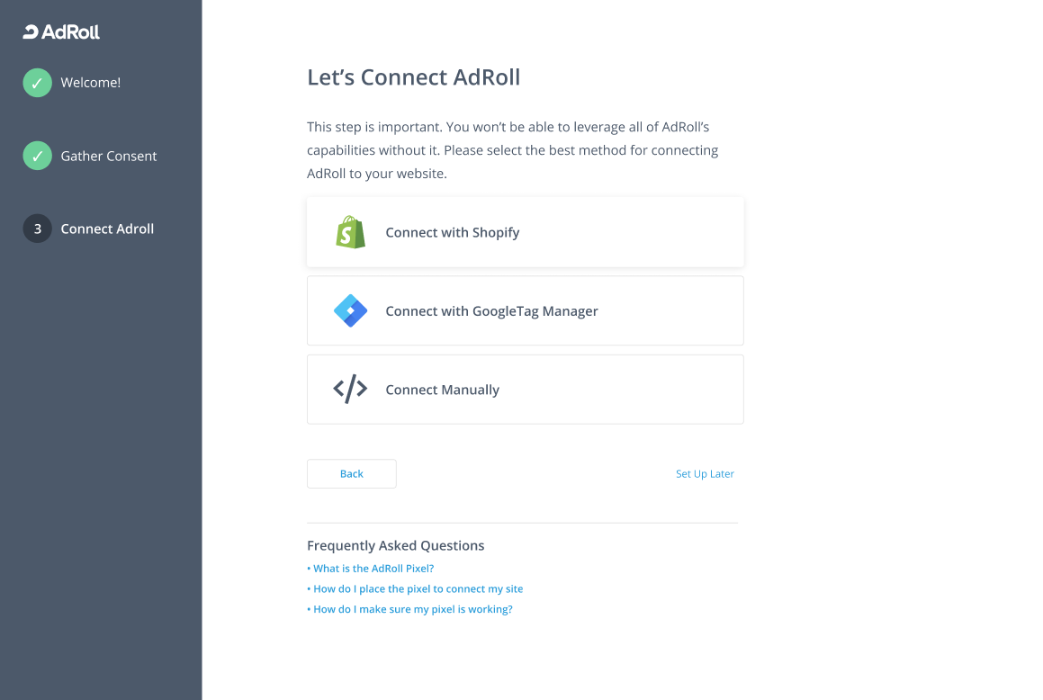This screenshot has height=700, width=1043.
Task: Click the Set Up Later link
Action: pos(706,474)
